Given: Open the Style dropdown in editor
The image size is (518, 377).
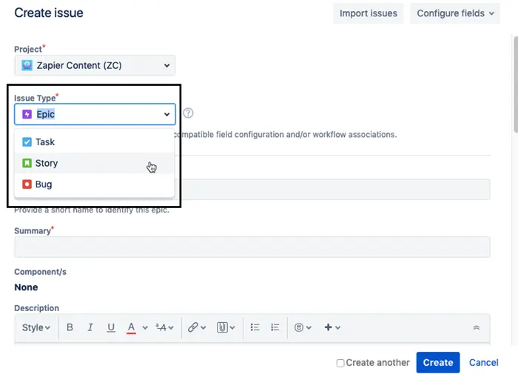Looking at the screenshot, I should coord(36,327).
